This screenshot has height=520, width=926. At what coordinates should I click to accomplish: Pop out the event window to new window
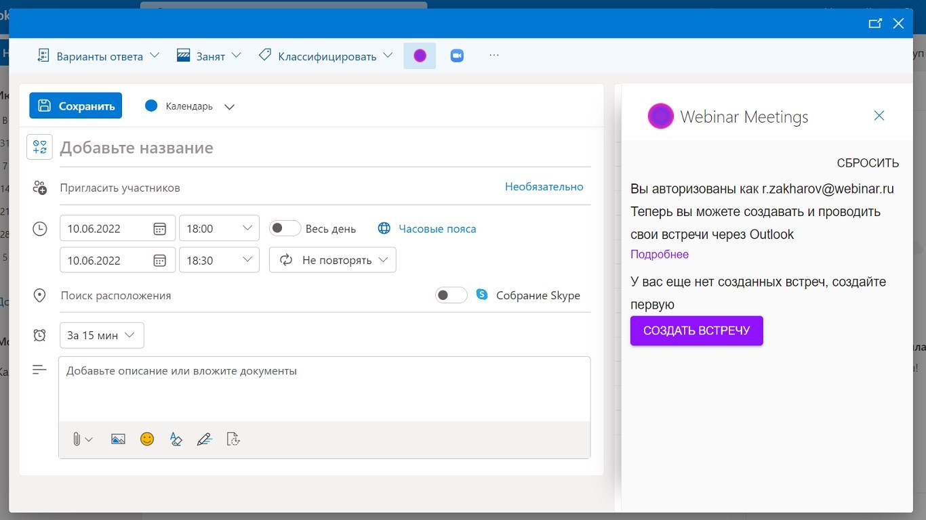pyautogui.click(x=875, y=23)
